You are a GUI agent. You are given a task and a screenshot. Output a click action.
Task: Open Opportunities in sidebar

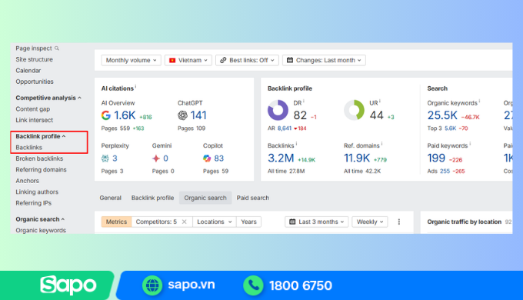click(35, 82)
